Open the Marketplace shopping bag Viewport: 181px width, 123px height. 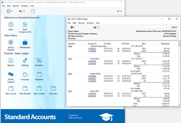coord(25,43)
